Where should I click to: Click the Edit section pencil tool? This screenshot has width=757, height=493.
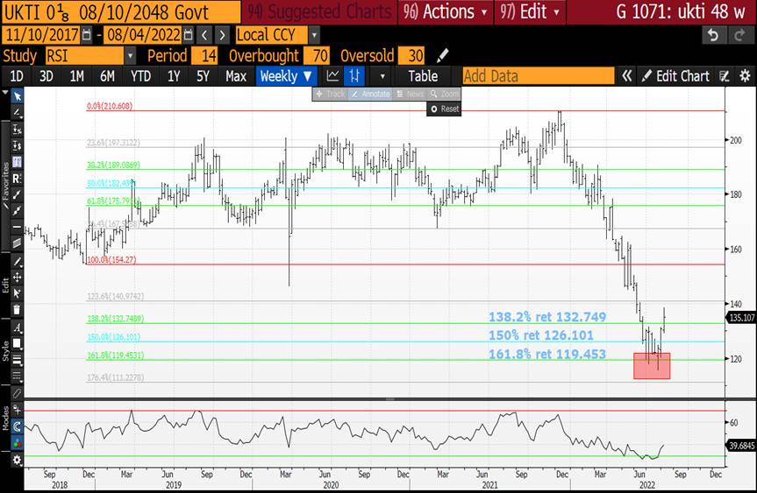17,262
